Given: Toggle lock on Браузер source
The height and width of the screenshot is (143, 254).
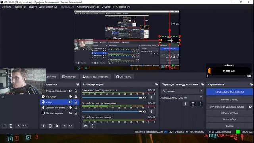Looking at the screenshot, I should pyautogui.click(x=75, y=97).
